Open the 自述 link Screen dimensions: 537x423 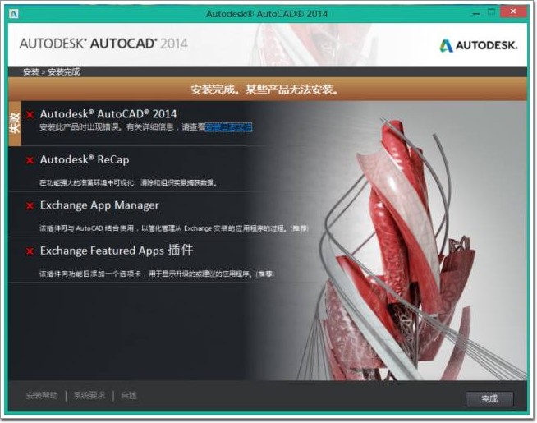(x=129, y=396)
